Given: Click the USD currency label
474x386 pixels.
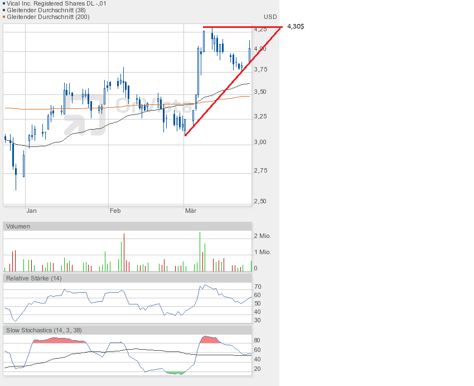Looking at the screenshot, I should click(x=270, y=17).
